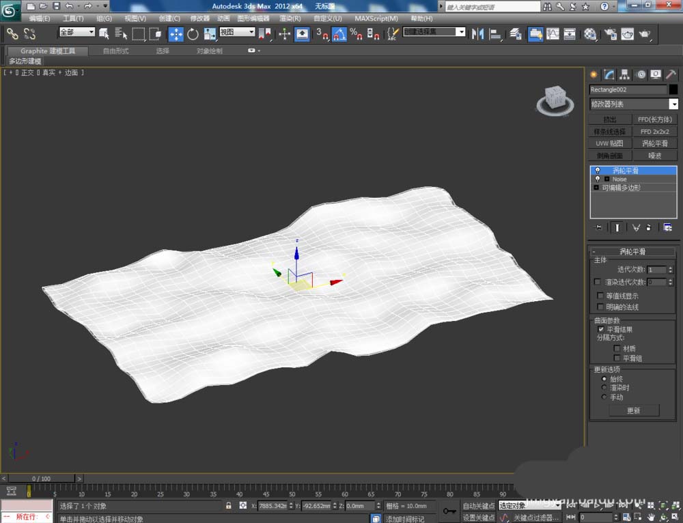Open the Material Editor checkered sphere icon
The height and width of the screenshot is (523, 683).
tap(590, 33)
